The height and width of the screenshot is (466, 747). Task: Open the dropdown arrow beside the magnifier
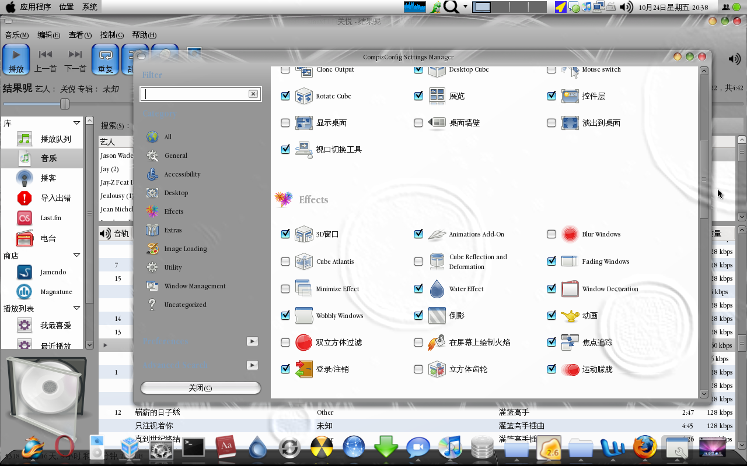pyautogui.click(x=465, y=7)
